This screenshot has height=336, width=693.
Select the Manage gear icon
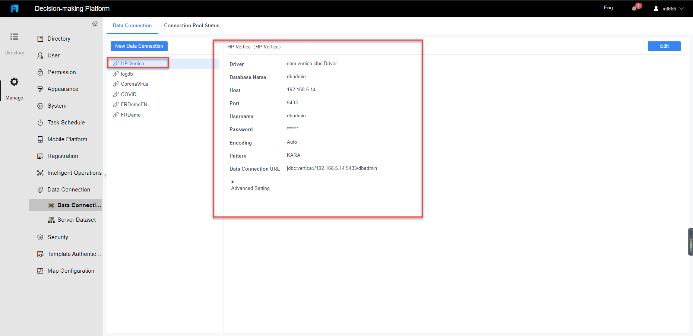14,82
